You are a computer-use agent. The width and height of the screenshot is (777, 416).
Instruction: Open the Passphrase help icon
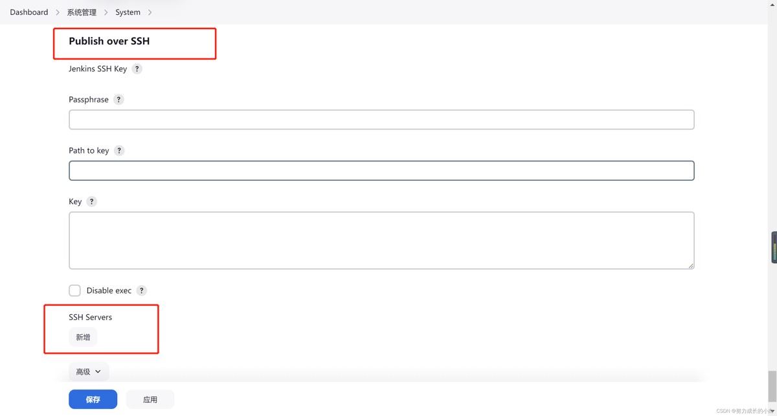(118, 100)
